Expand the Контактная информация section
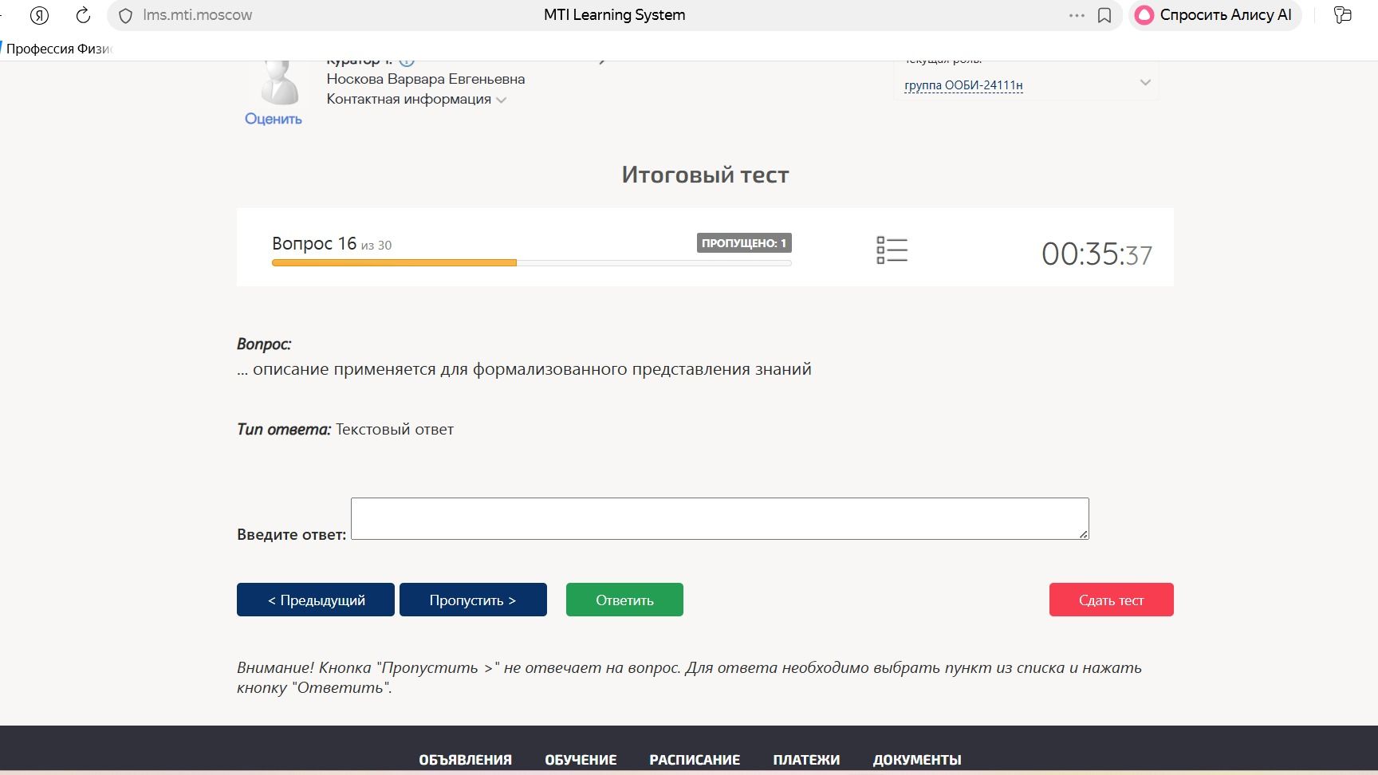Screen dimensions: 1378x775 click(416, 99)
